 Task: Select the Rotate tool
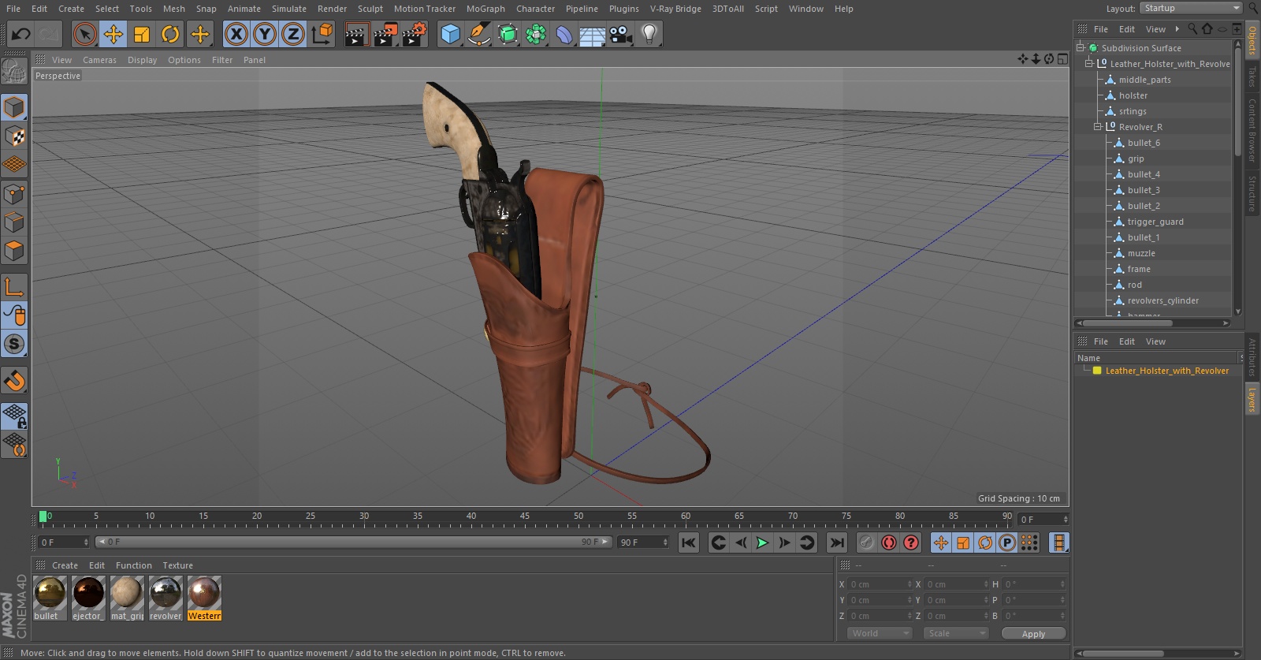[170, 34]
